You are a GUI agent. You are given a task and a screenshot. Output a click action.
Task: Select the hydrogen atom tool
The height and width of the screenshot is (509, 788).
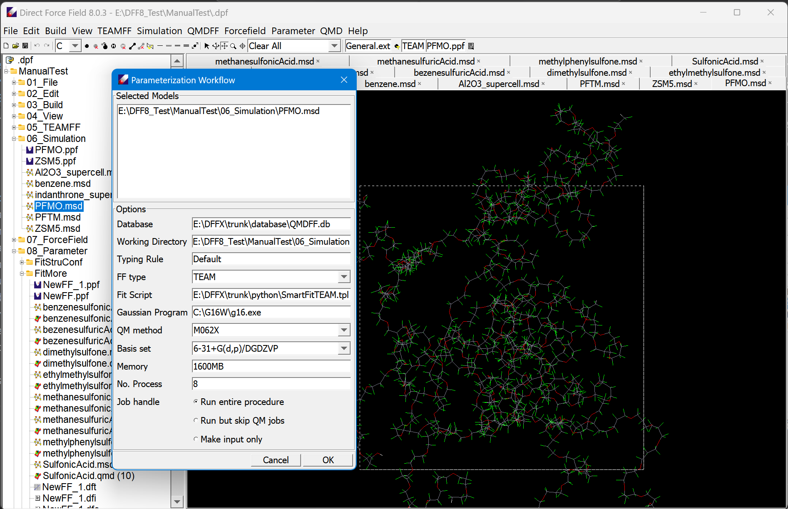pyautogui.click(x=114, y=46)
